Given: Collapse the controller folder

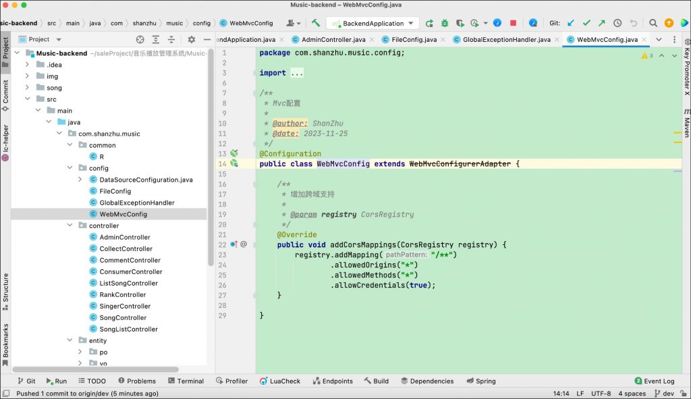Looking at the screenshot, I should (x=71, y=225).
